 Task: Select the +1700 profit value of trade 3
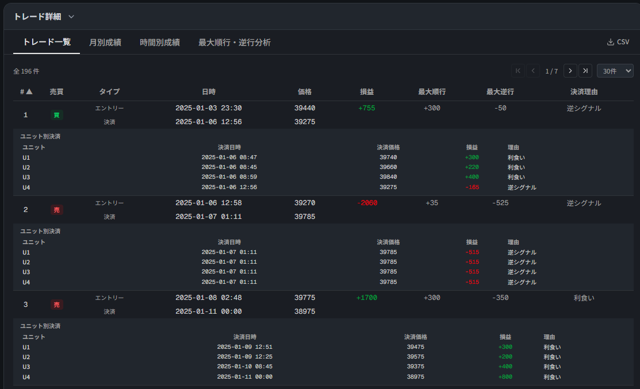click(366, 298)
